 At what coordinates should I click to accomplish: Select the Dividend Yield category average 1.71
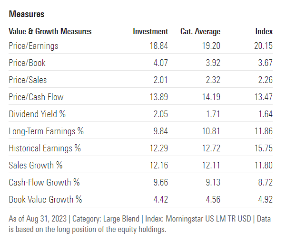click(x=212, y=114)
